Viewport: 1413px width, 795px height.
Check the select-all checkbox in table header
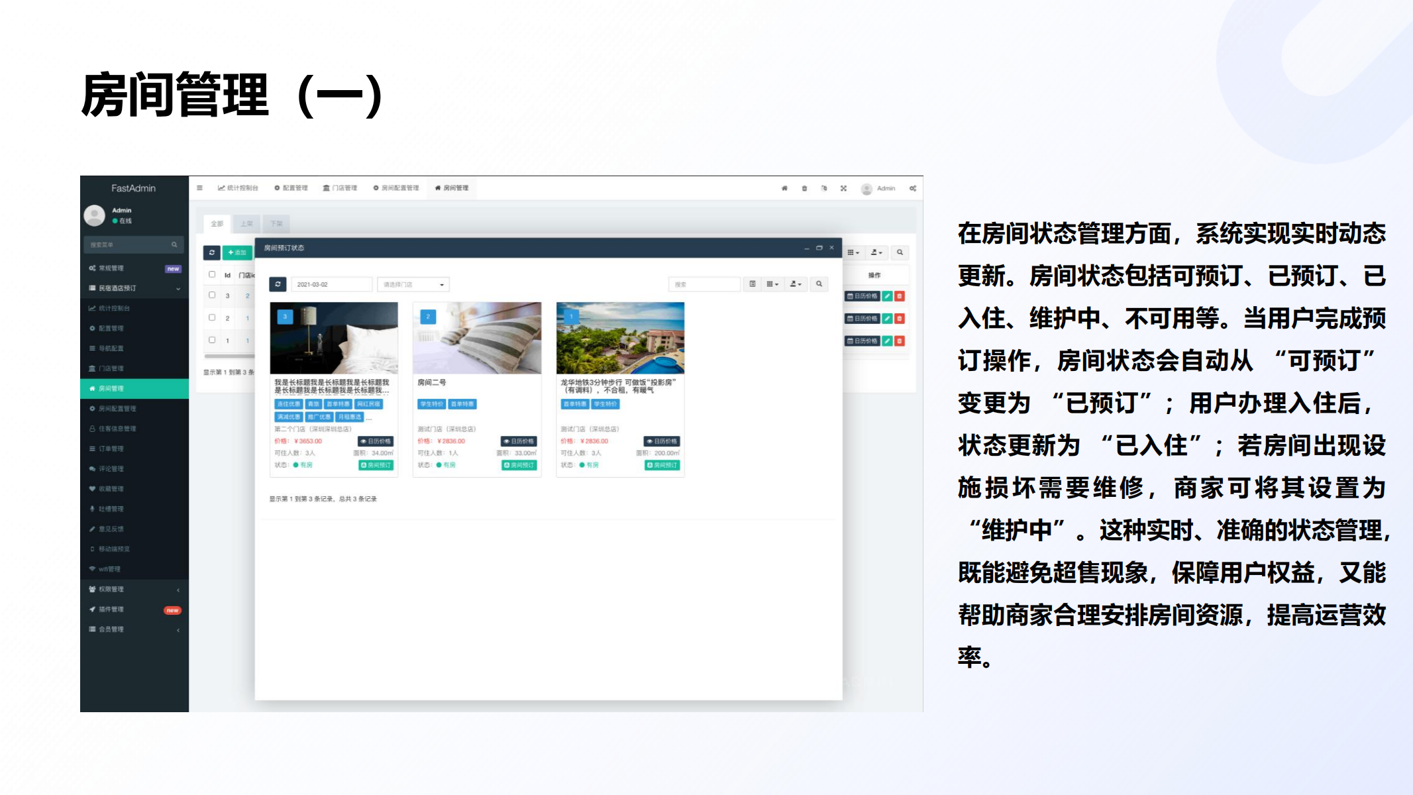[212, 274]
